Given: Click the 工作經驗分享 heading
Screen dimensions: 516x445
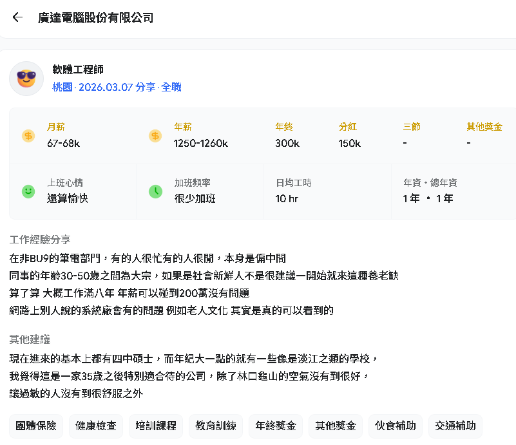Looking at the screenshot, I should (x=40, y=240).
